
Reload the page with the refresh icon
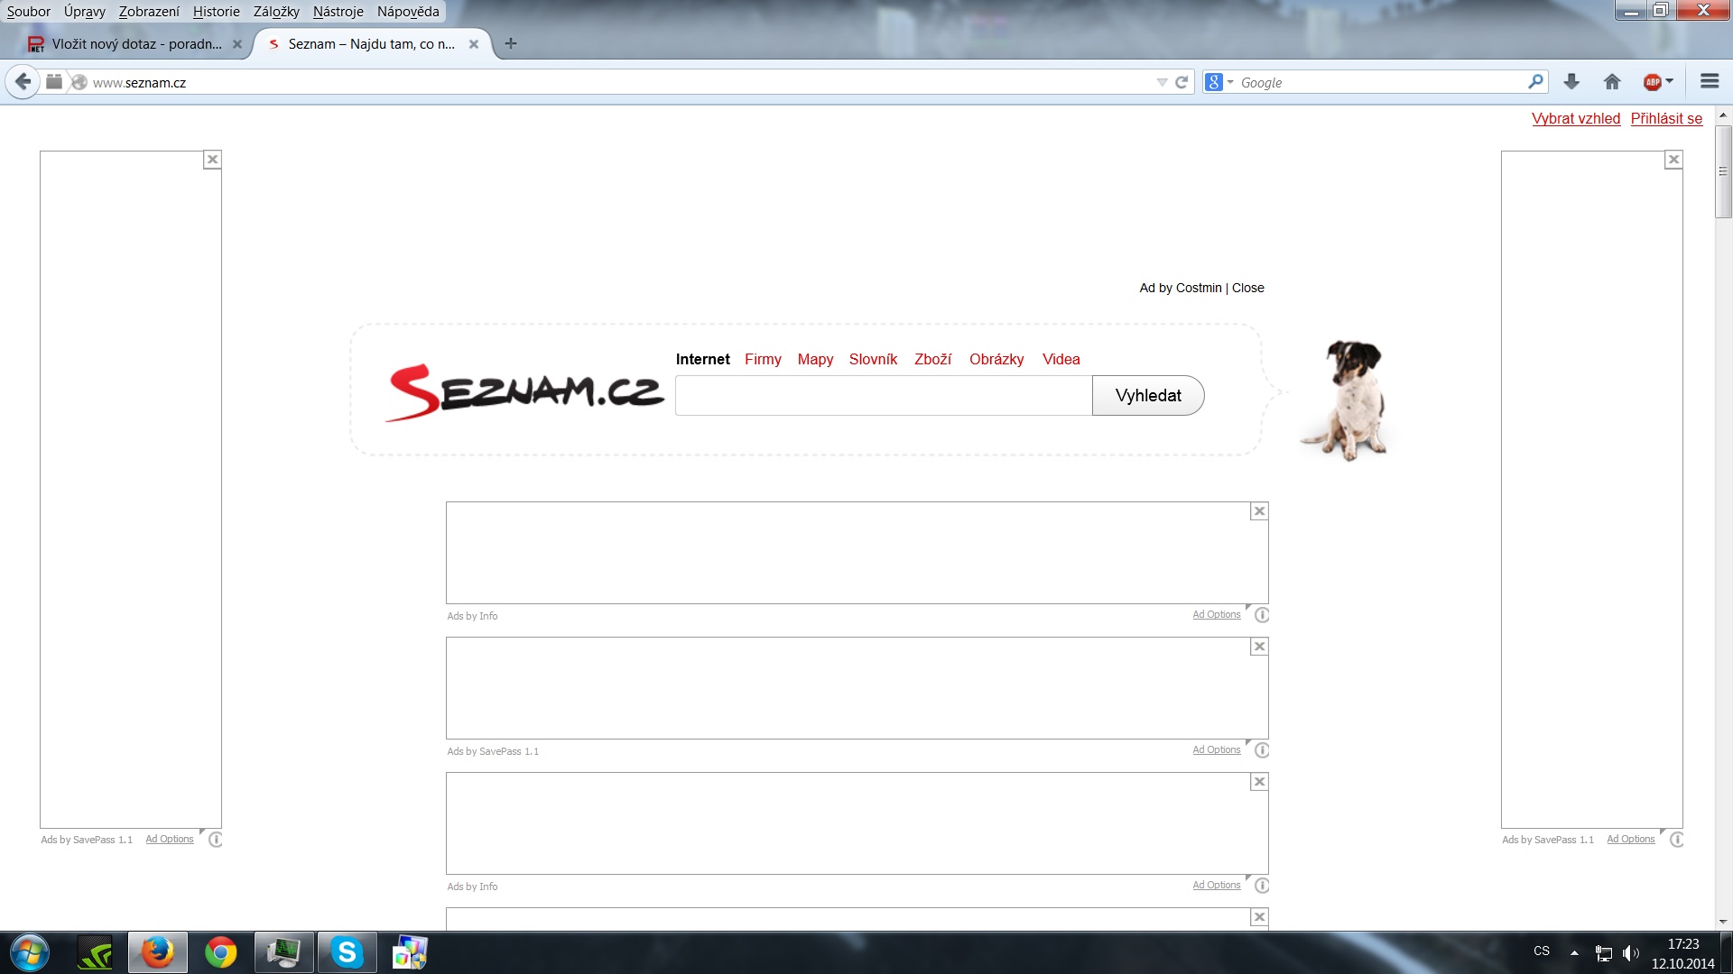(x=1182, y=82)
